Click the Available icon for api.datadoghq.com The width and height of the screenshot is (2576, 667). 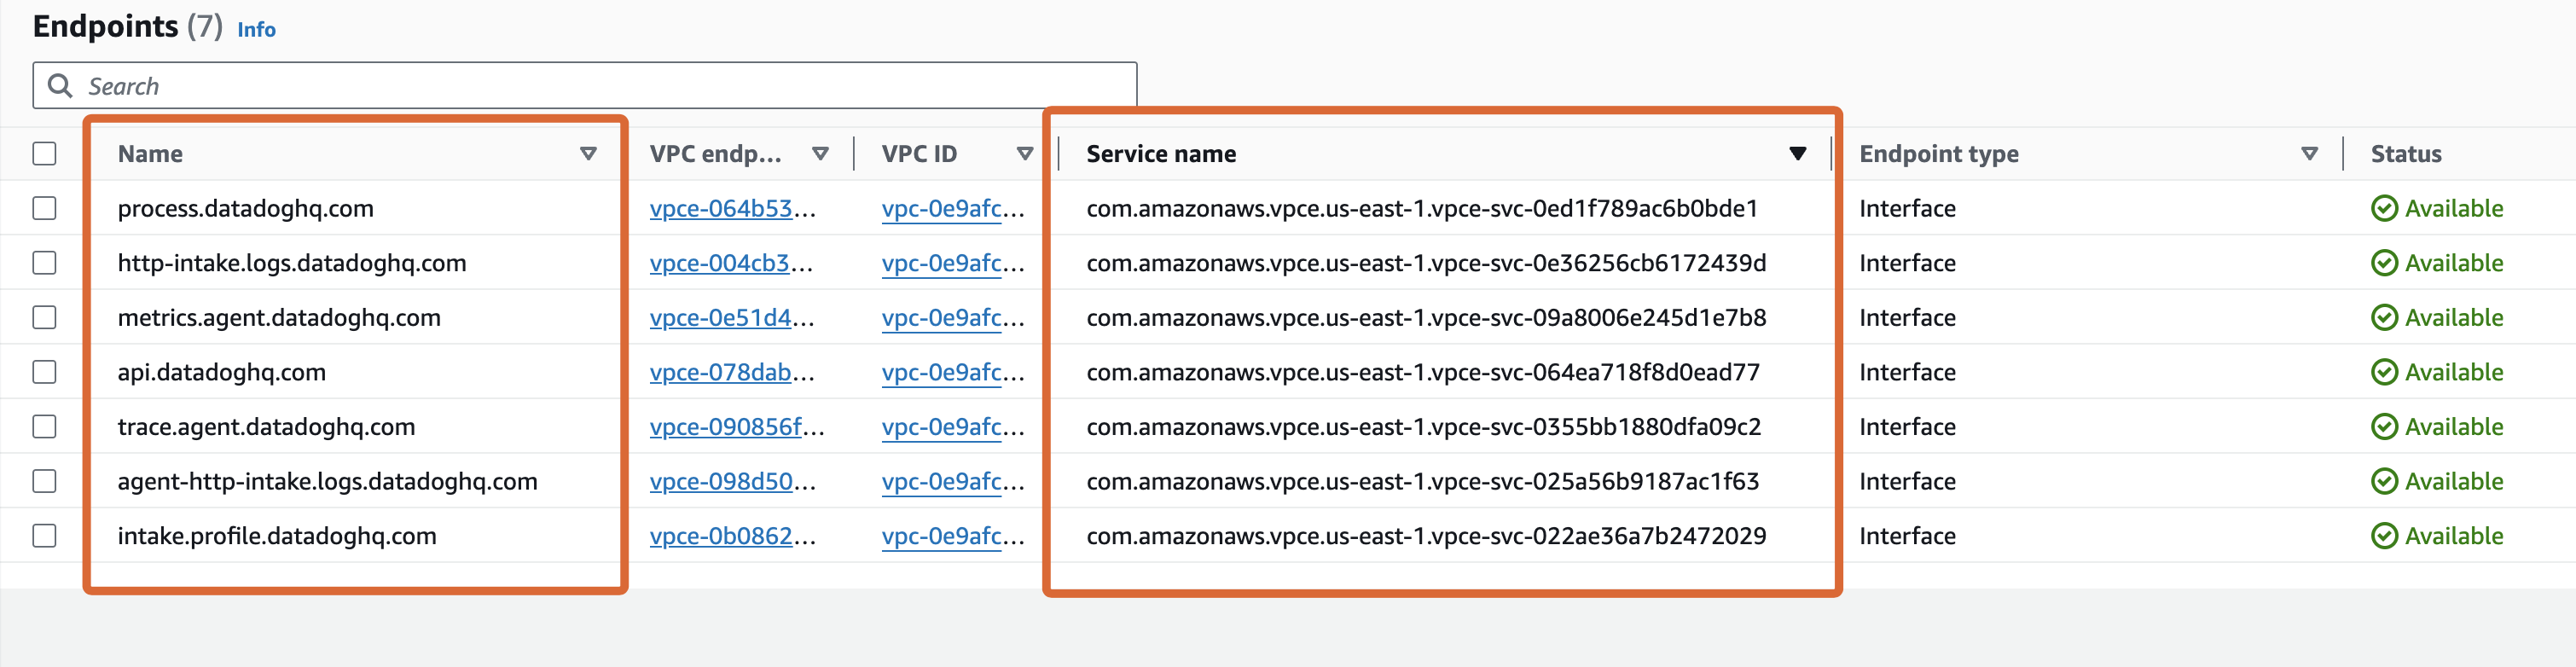tap(2384, 372)
